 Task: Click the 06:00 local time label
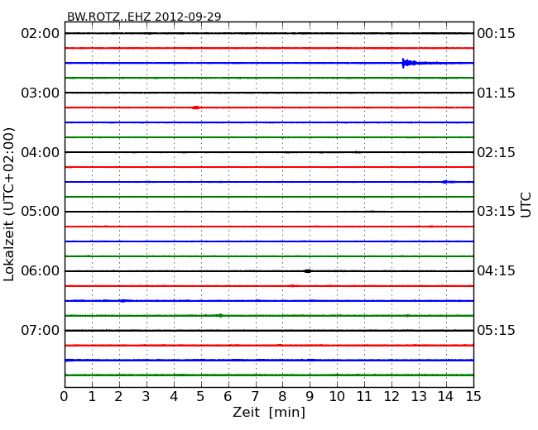pos(41,271)
